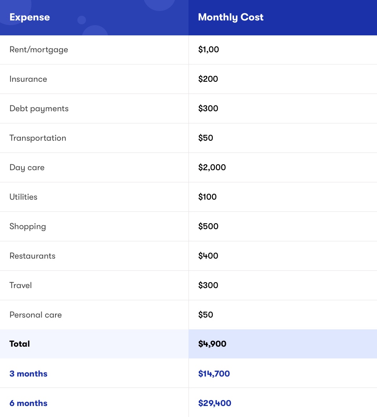Click the Monthly Cost column header

point(231,17)
